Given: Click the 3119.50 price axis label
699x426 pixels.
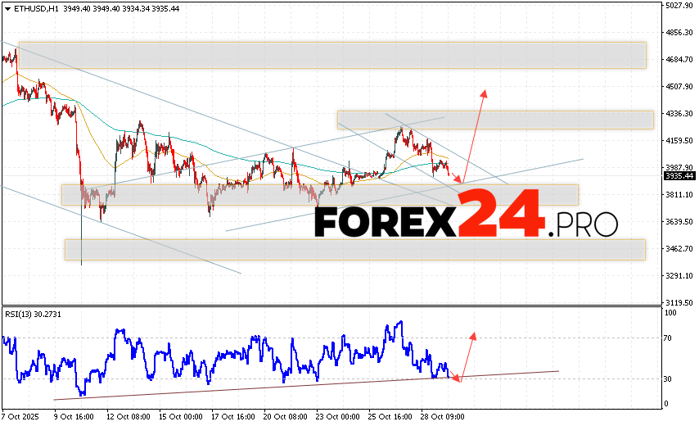Looking at the screenshot, I should click(679, 301).
